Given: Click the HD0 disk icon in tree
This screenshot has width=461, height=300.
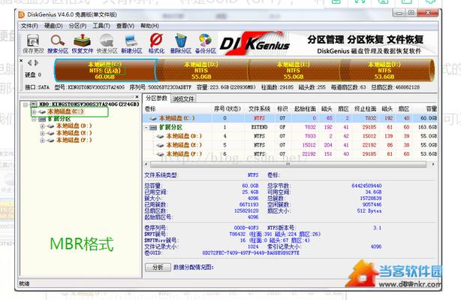Looking at the screenshot, I should point(34,105).
